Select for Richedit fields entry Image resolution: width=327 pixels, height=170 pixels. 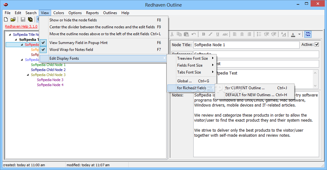192,88
